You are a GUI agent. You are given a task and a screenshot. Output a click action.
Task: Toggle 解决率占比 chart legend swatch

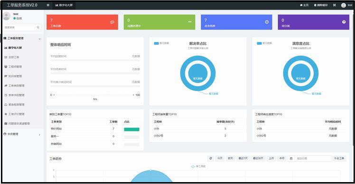click(x=156, y=43)
